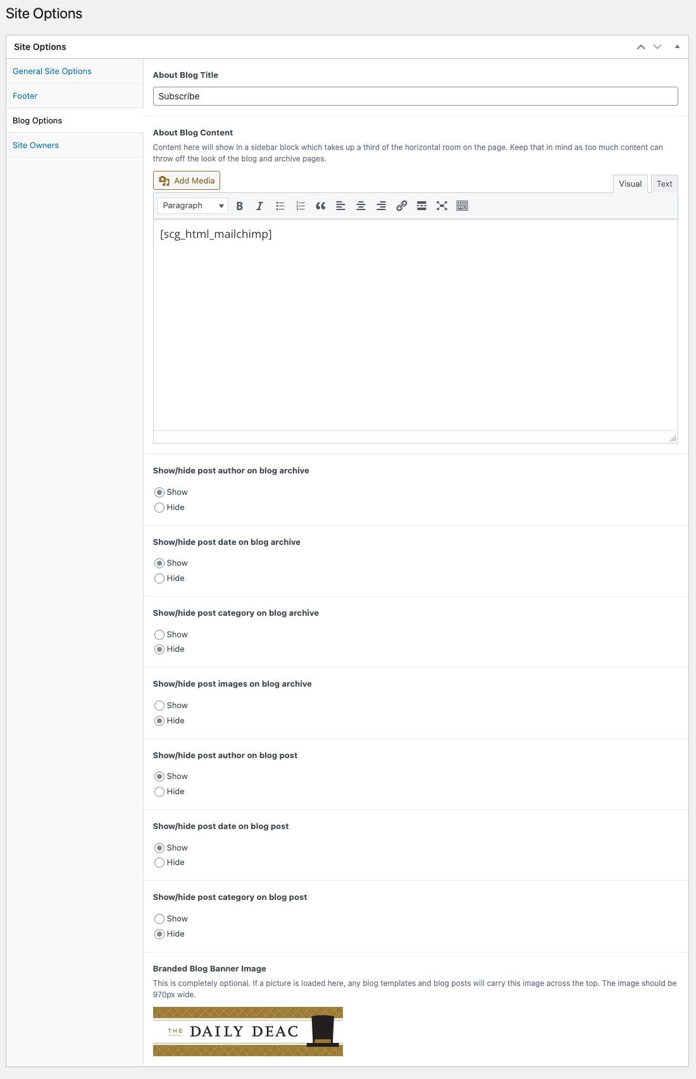Screen dimensions: 696x1079
Task: Open the Site Owners section link
Action: (35, 146)
